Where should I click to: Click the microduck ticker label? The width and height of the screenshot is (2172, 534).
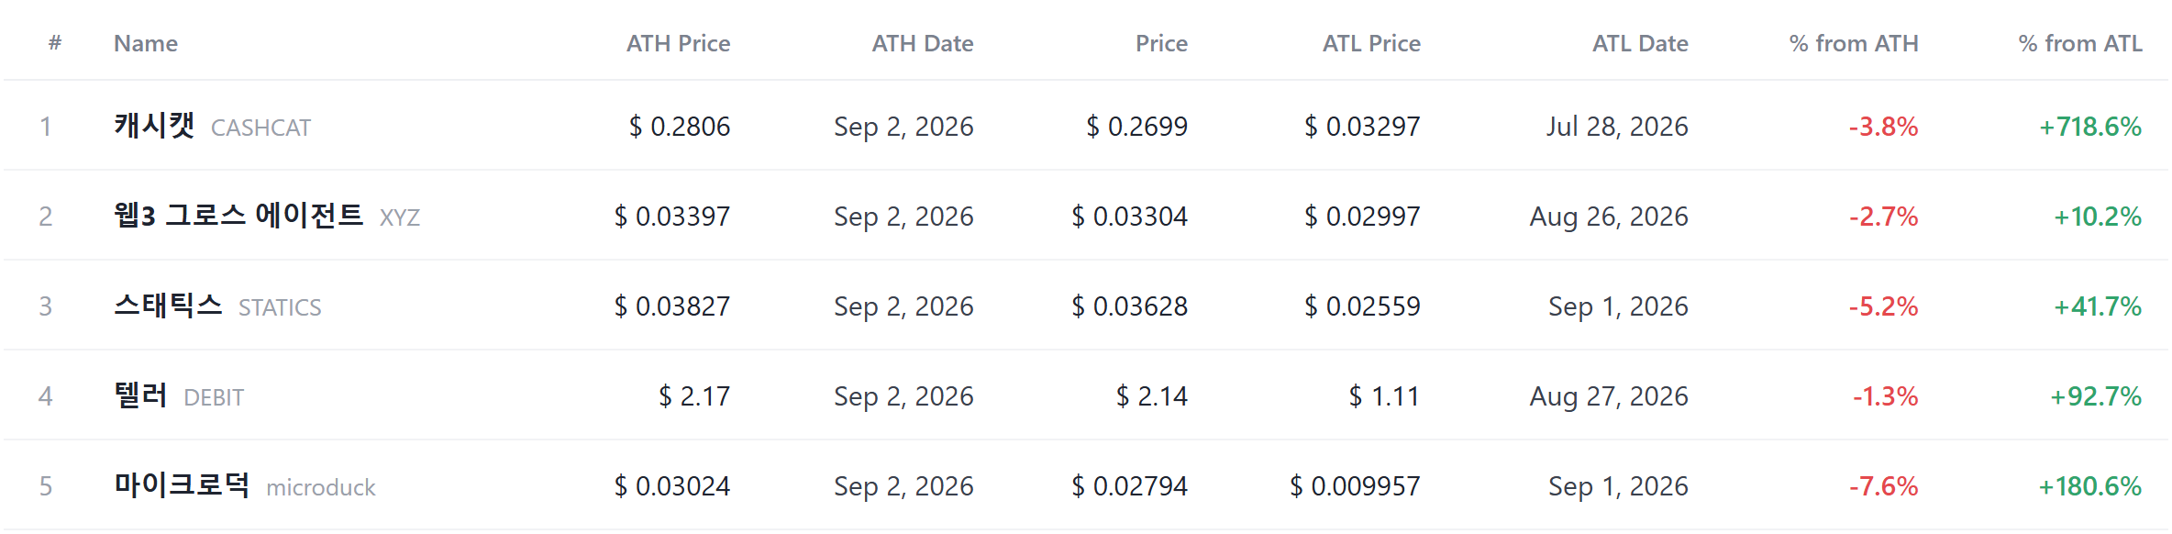click(x=321, y=487)
